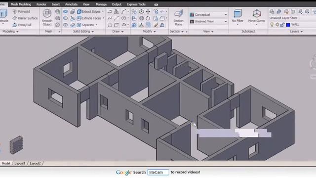Open the Mesh Modeling ribbon tab
Screen dimensions: 316x178
pos(21,4)
